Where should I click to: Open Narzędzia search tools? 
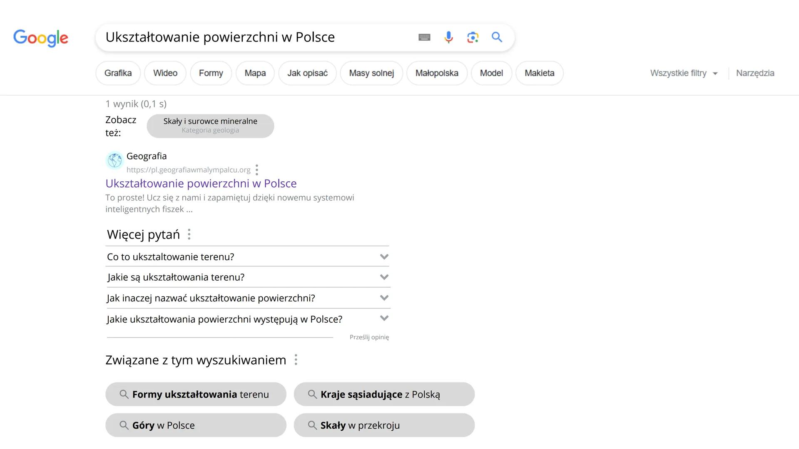coord(755,73)
